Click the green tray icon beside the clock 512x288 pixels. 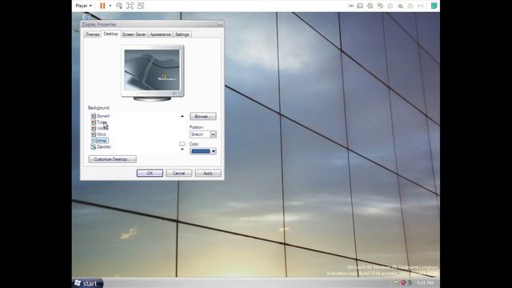410,282
